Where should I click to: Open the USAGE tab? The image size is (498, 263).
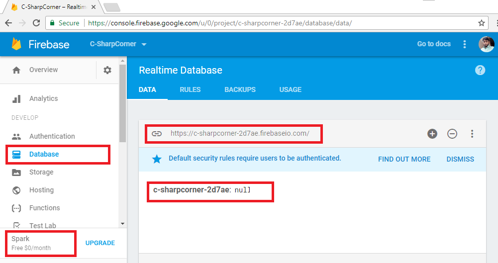coord(290,90)
